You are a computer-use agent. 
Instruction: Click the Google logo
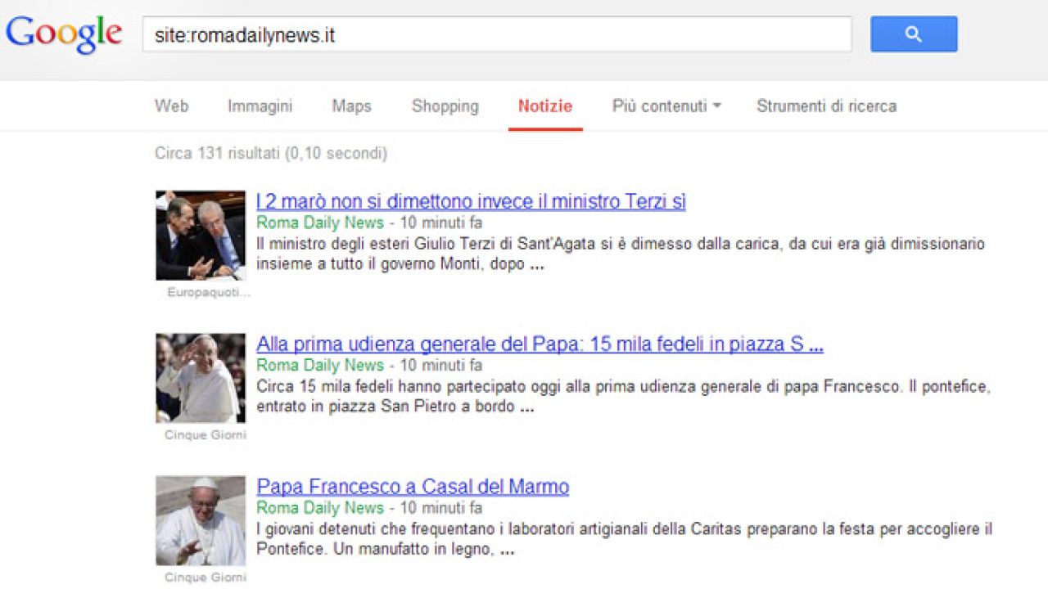(x=64, y=34)
